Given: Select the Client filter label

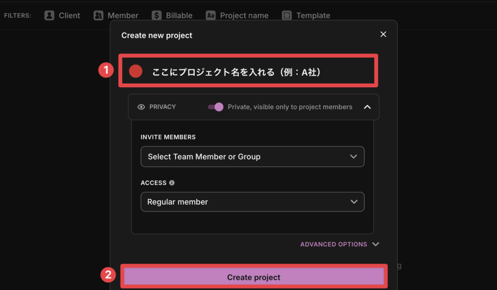Looking at the screenshot, I should (x=69, y=16).
